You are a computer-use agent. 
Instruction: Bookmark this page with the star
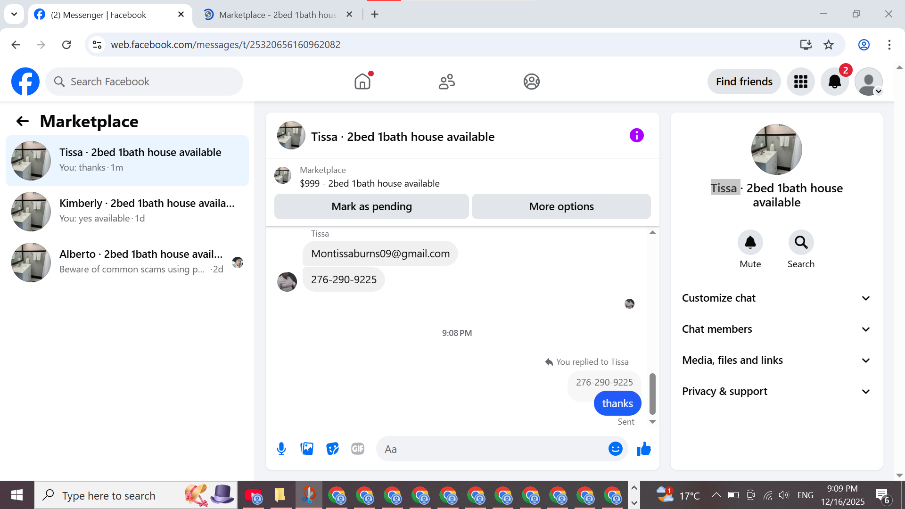(829, 45)
